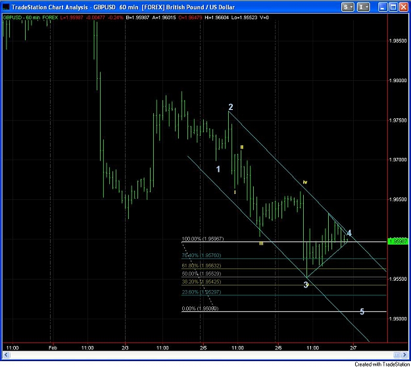Click the horizontal scrollbar left arrow
411x367 pixels.
(x=7, y=355)
